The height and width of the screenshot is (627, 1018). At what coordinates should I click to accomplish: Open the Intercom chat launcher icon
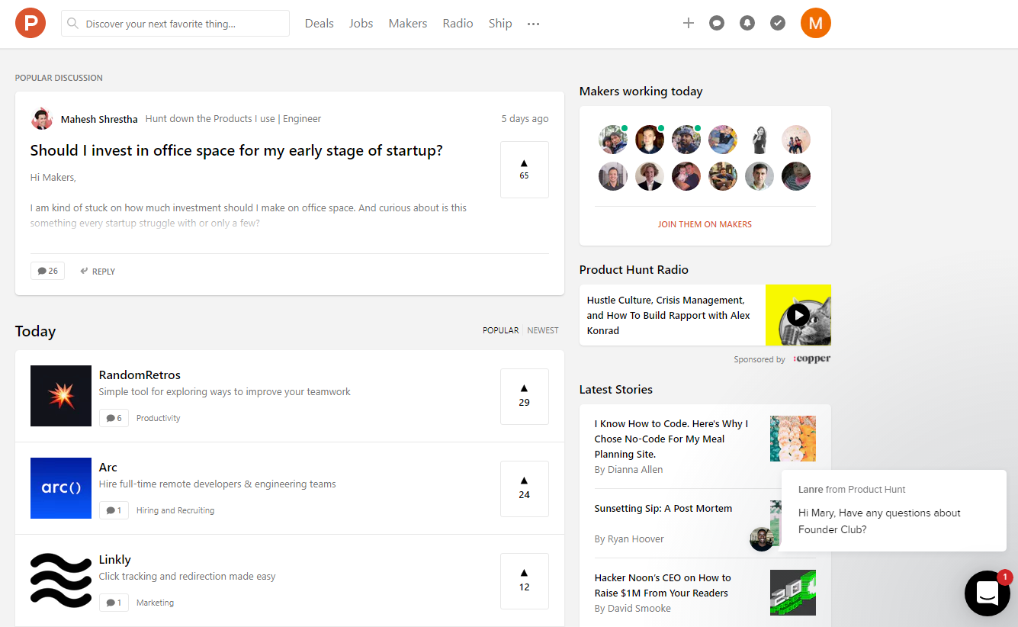click(x=987, y=593)
